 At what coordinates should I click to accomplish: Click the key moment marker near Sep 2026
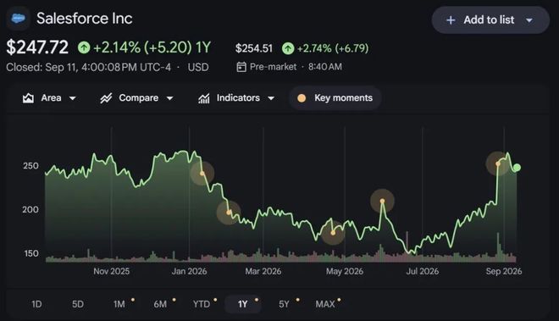[498, 163]
